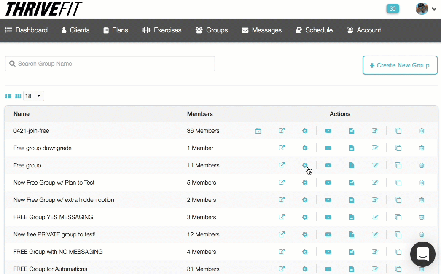441x274 pixels.
Task: Open external link icon for Free group downgrade
Action: [x=282, y=148]
